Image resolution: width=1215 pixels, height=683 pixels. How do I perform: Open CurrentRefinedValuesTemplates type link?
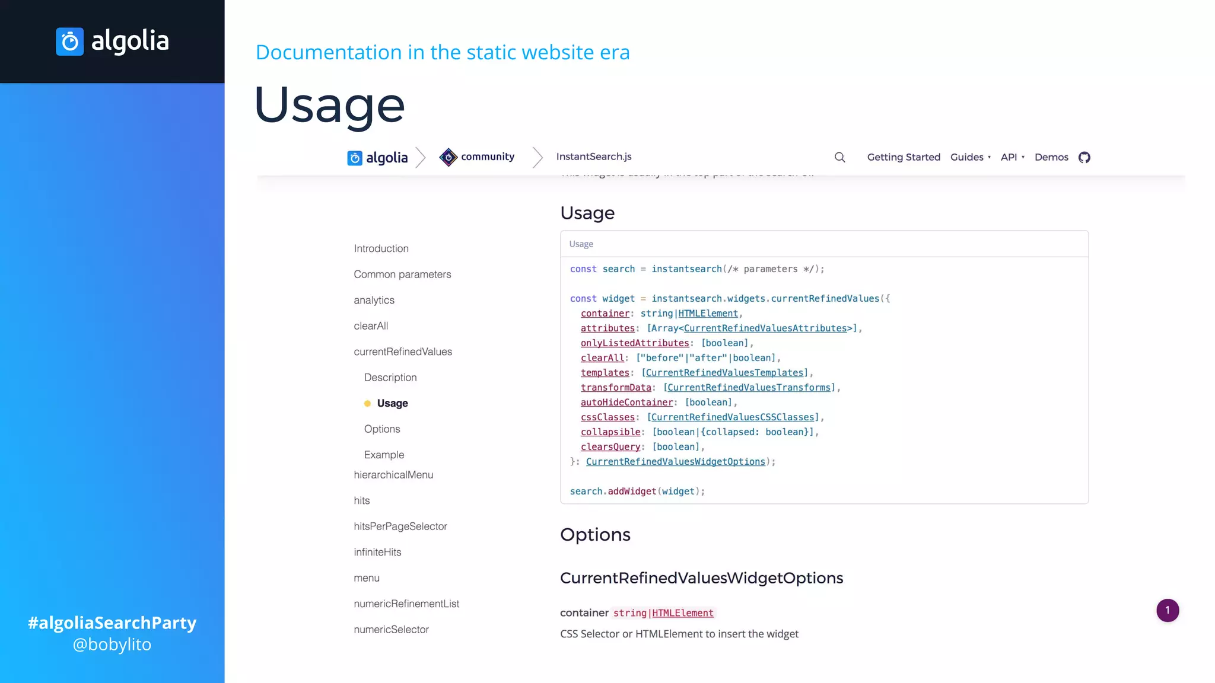pos(724,373)
